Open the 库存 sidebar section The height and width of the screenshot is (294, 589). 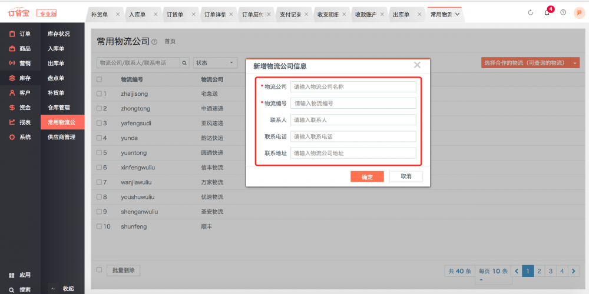coord(20,78)
